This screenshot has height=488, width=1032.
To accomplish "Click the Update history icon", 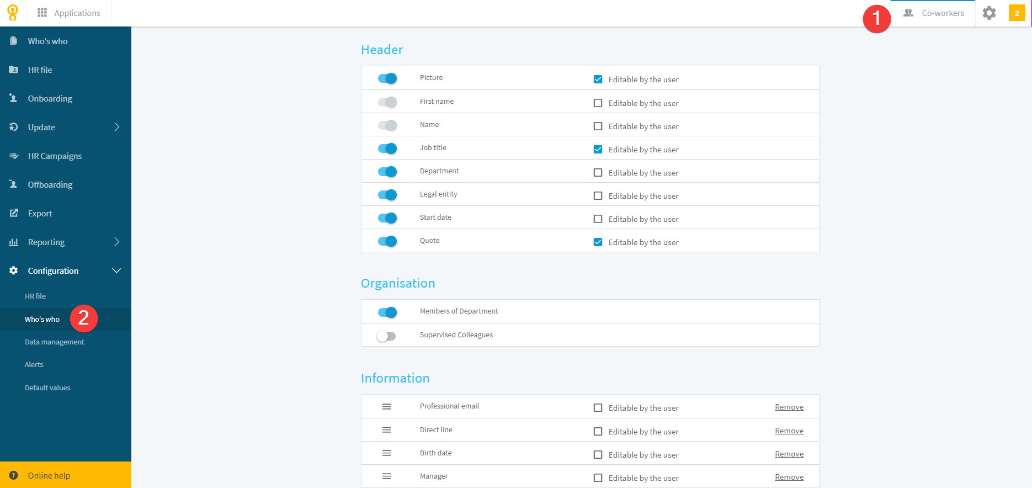I will pyautogui.click(x=14, y=127).
